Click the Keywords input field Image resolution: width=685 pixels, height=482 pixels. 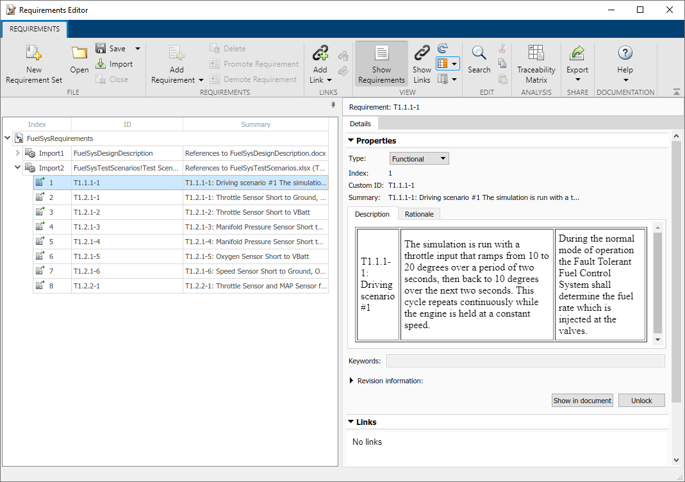(525, 361)
